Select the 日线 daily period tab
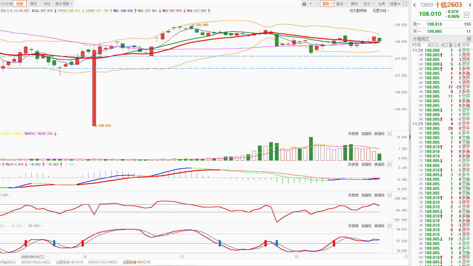This screenshot has width=473, height=266. click(20, 4)
